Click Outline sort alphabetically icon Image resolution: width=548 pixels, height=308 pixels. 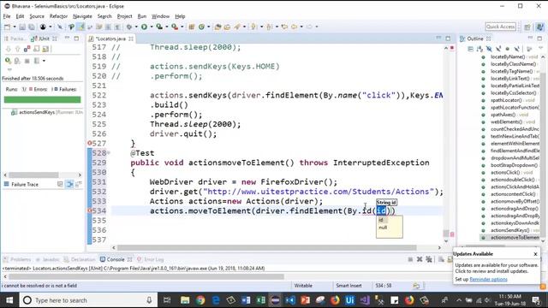pos(479,50)
